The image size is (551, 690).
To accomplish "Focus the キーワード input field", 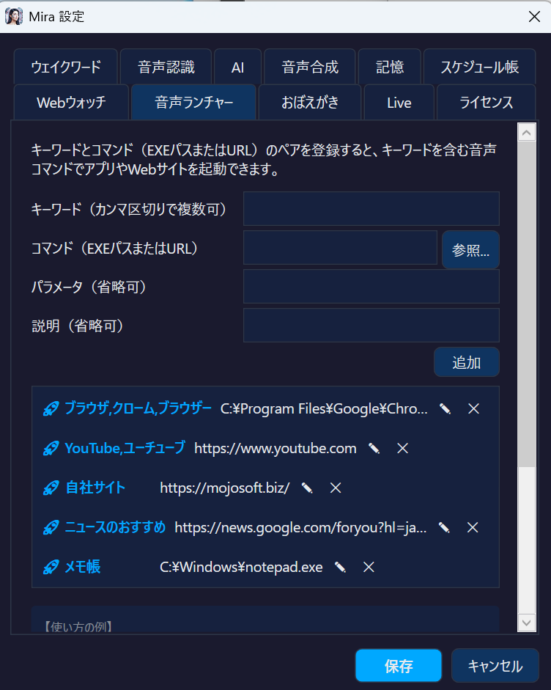I will click(x=371, y=208).
